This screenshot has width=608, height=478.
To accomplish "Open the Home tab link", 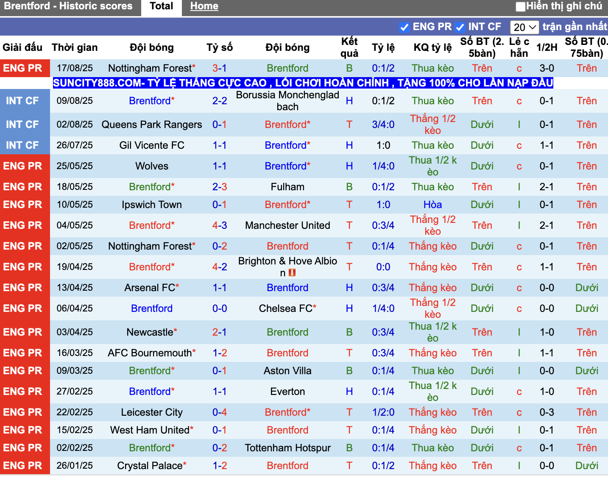I will click(204, 6).
